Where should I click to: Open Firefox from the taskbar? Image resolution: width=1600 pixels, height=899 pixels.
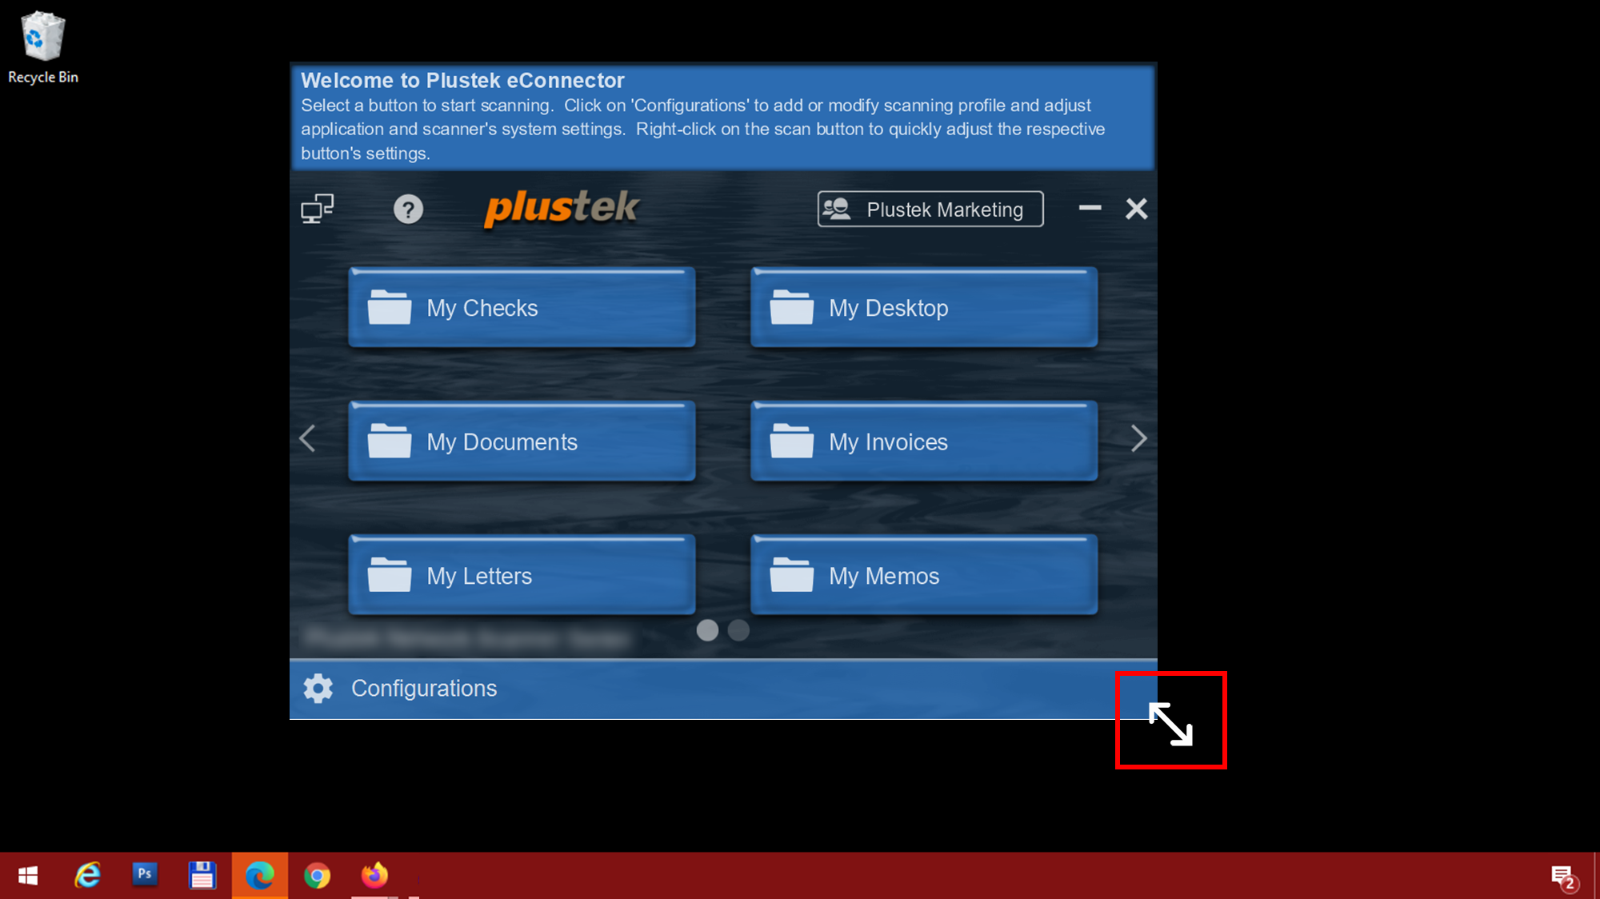(374, 876)
